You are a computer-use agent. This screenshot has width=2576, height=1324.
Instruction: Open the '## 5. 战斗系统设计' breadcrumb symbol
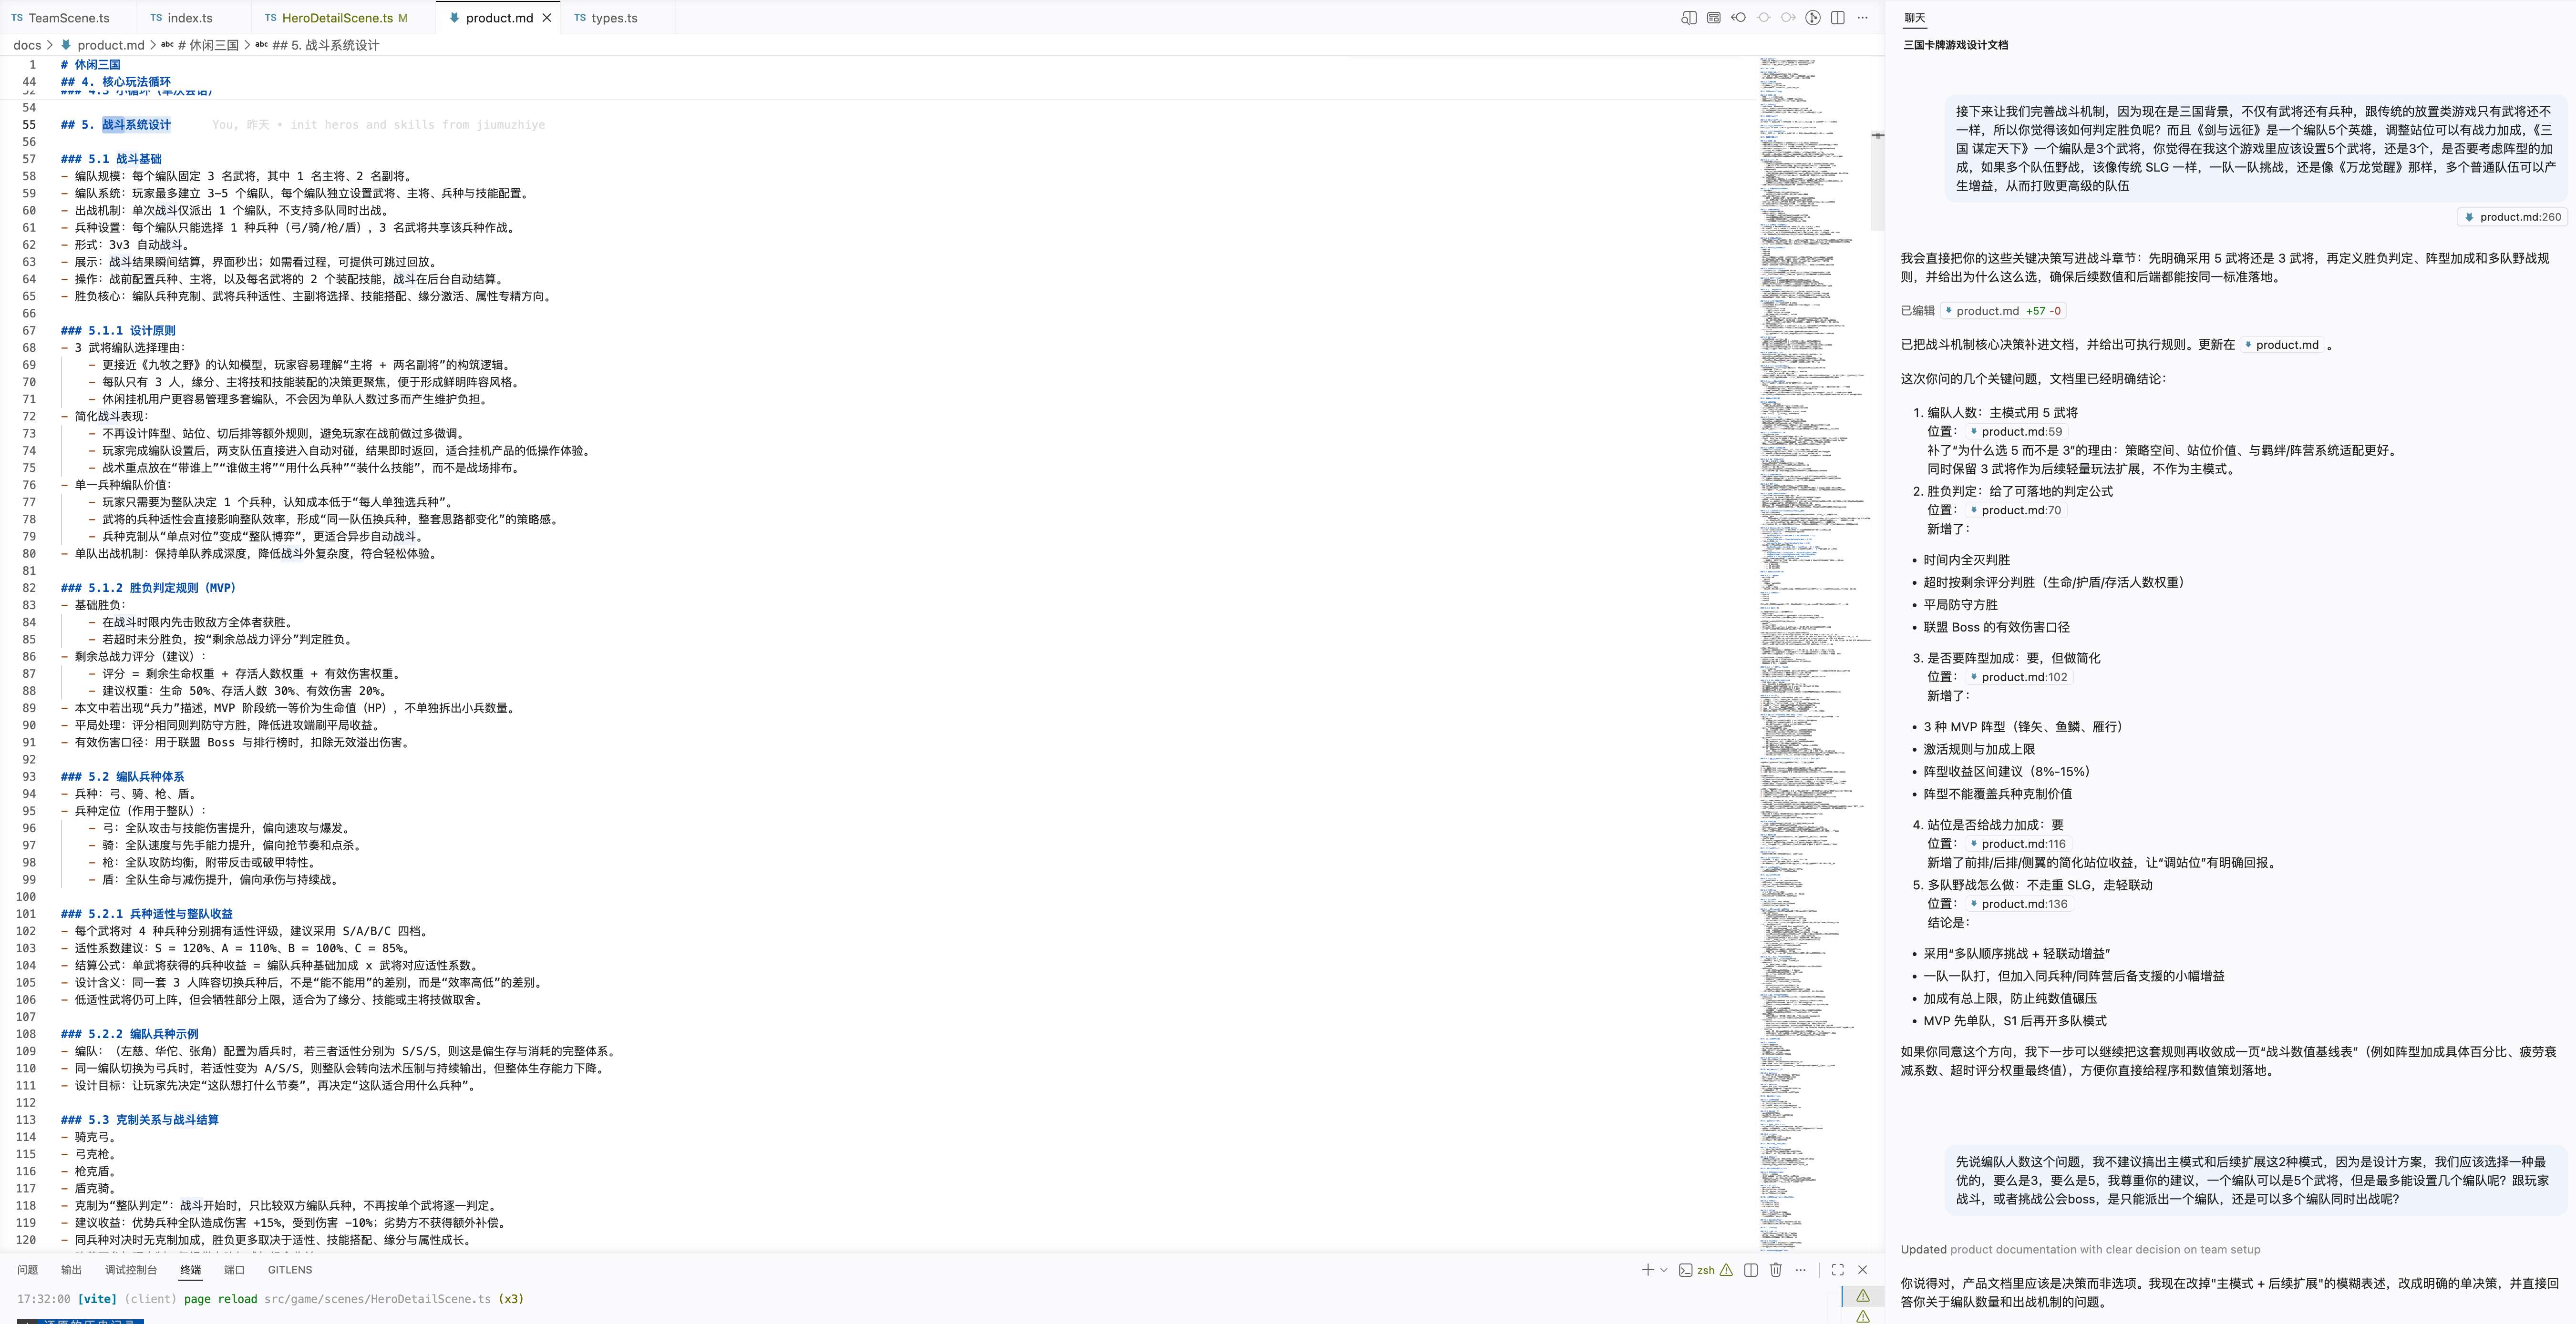(x=317, y=45)
